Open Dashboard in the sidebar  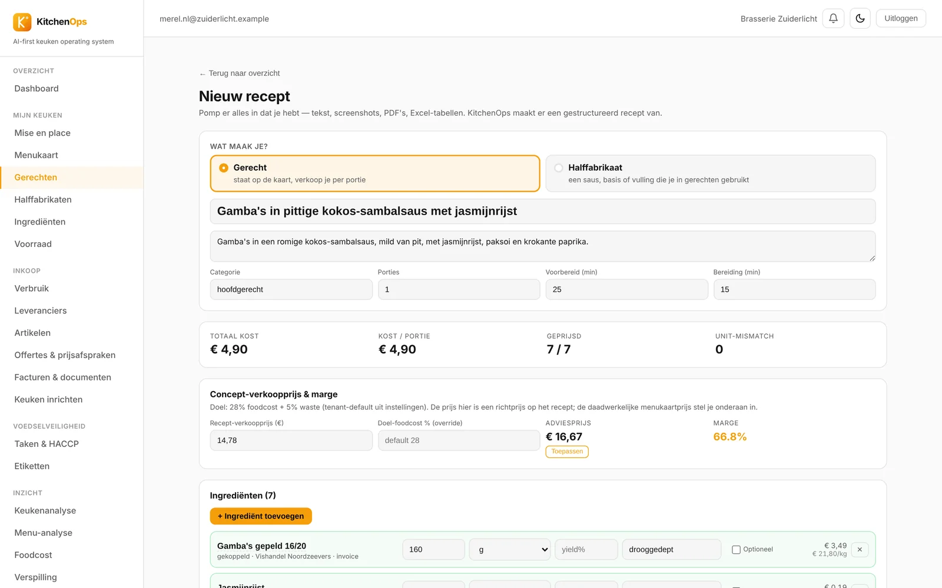[x=37, y=89]
